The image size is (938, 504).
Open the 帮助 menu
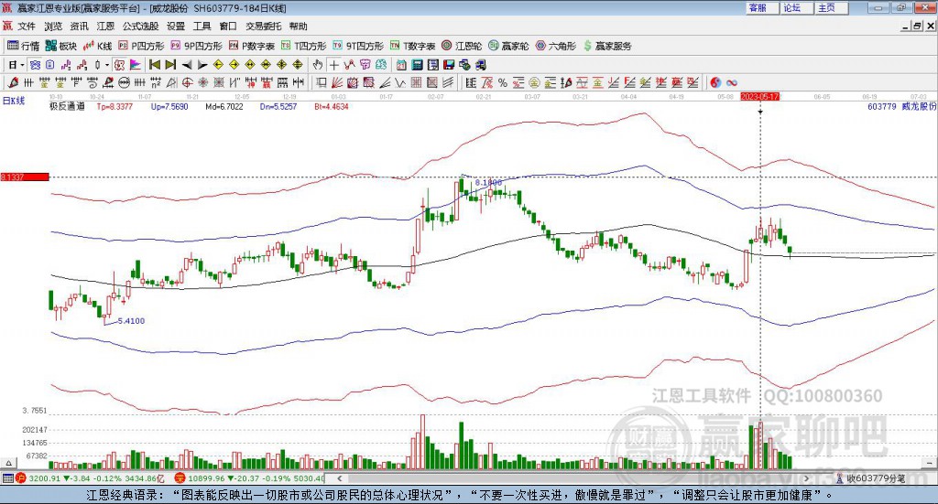298,27
